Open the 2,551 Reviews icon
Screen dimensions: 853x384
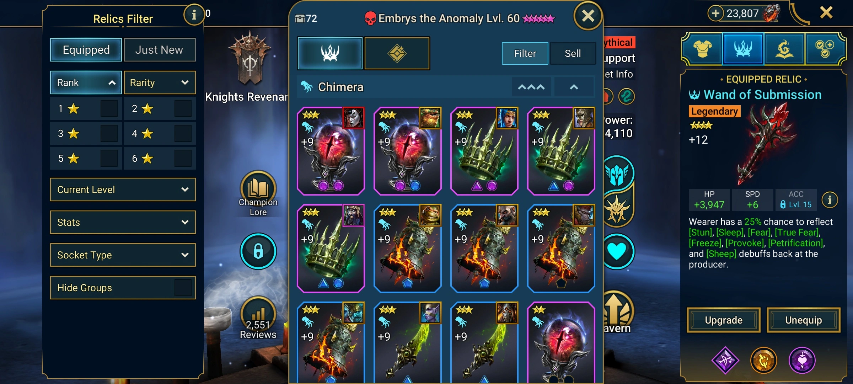tap(258, 314)
